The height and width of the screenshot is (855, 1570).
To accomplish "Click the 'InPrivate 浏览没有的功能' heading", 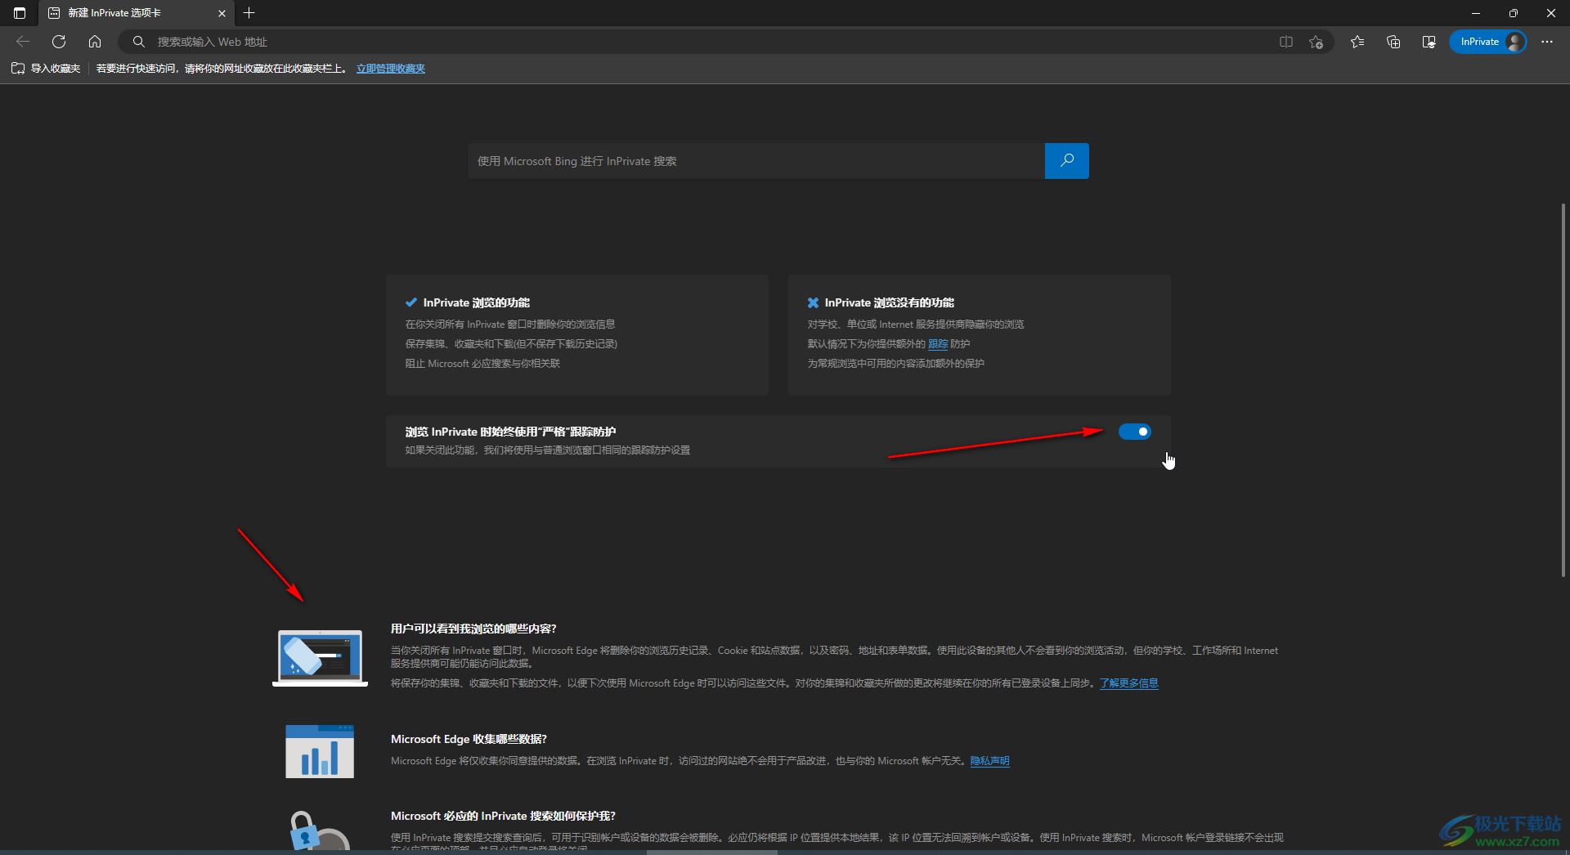I will click(x=889, y=302).
